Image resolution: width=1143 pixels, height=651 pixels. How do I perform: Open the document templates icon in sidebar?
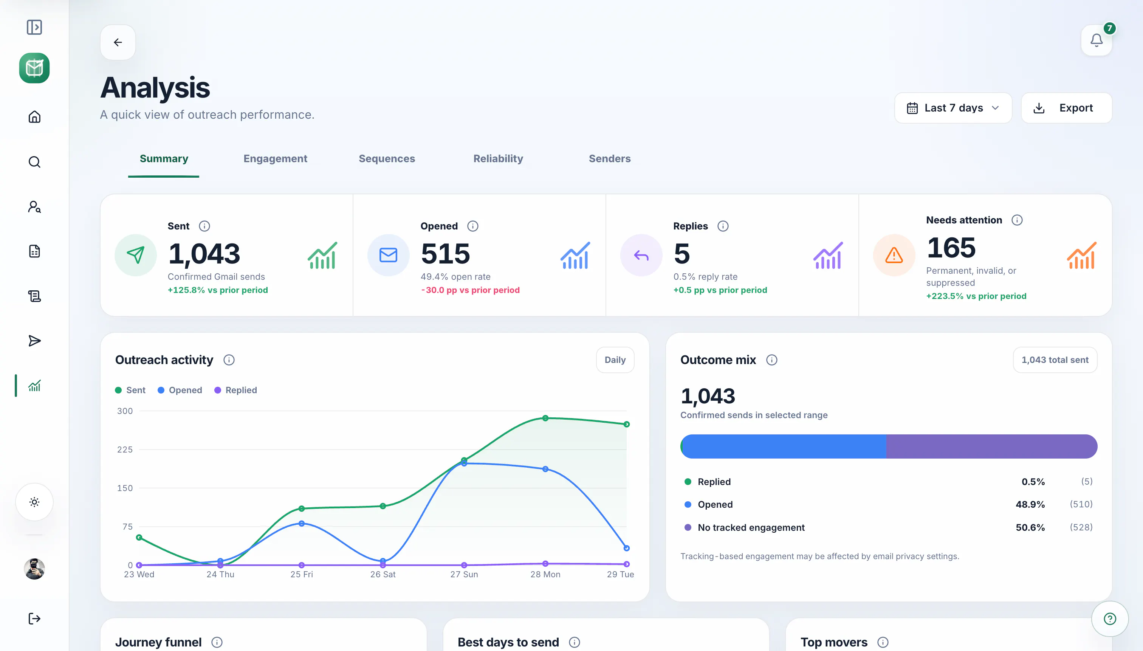click(x=34, y=251)
